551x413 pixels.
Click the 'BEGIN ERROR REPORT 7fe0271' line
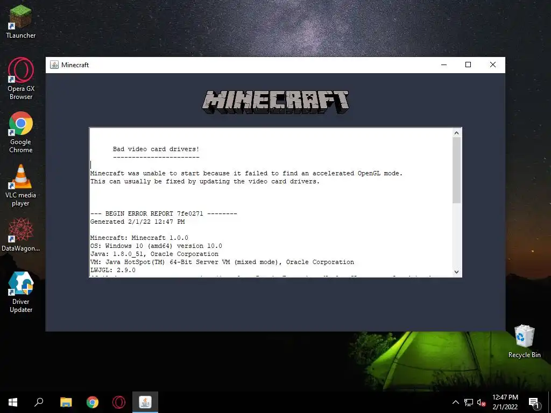[x=164, y=213]
